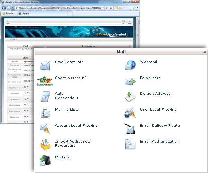Switch to the cPanel X browser tab

click(28, 13)
